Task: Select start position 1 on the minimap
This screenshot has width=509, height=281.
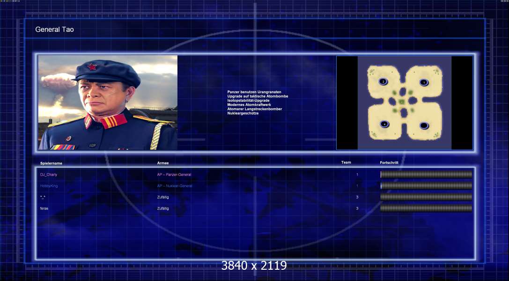Action: click(x=424, y=82)
